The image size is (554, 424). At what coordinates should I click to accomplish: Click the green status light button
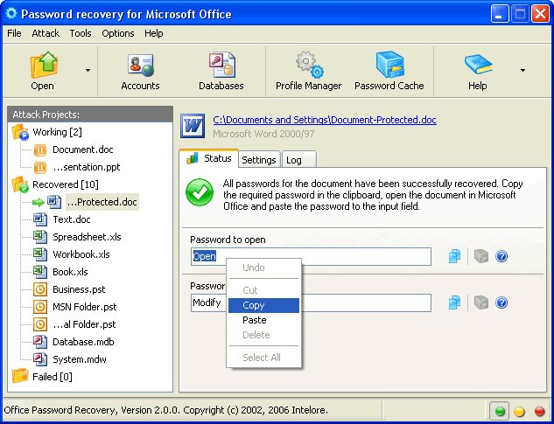pos(500,411)
